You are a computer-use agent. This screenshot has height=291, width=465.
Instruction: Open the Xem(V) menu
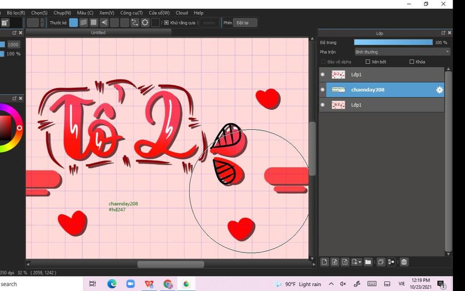coord(107,13)
